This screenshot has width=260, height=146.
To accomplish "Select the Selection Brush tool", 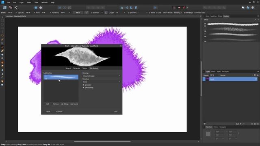I will 2,39.
